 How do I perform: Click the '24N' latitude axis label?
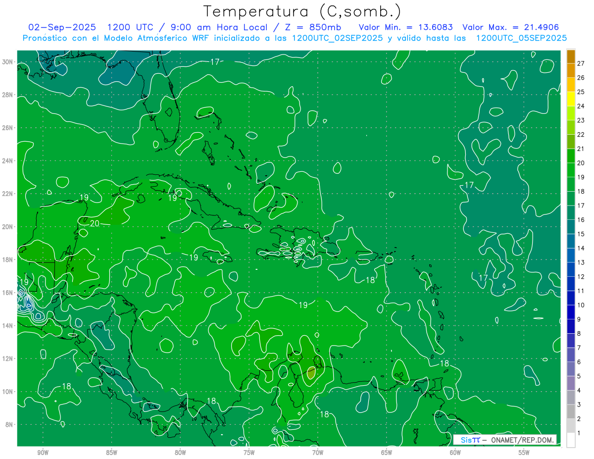8,160
